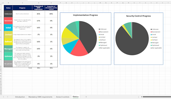Switch to Mandatory ISMS requirements sheet
Image resolution: width=171 pixels, height=99 pixels.
point(40,97)
